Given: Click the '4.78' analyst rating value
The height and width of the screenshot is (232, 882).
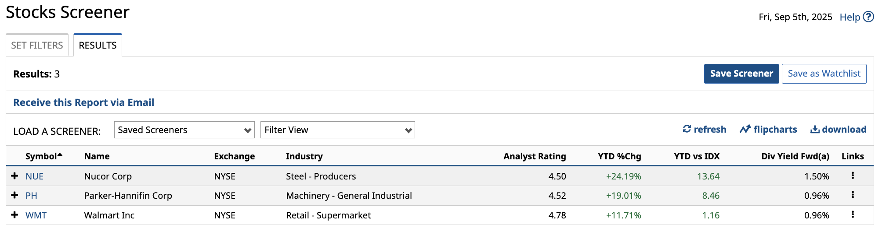Looking at the screenshot, I should (x=557, y=215).
